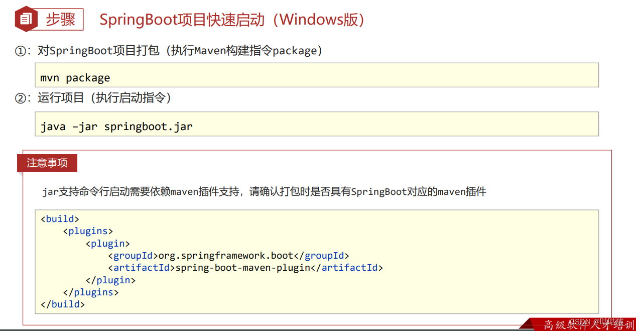Select the <groupId> tag in the XML snippet
The height and width of the screenshot is (331, 636).
[x=132, y=255]
